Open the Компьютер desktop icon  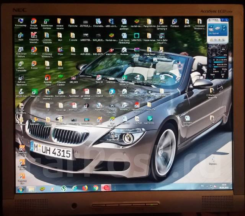click(x=21, y=21)
